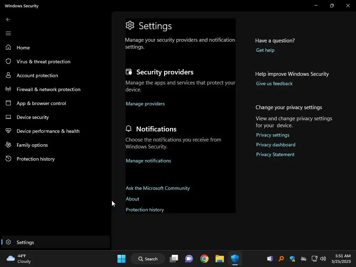Restore down the Windows Security window
This screenshot has width=356, height=267.
point(332,6)
